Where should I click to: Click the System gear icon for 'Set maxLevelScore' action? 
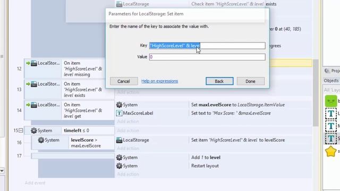pyautogui.click(x=119, y=105)
